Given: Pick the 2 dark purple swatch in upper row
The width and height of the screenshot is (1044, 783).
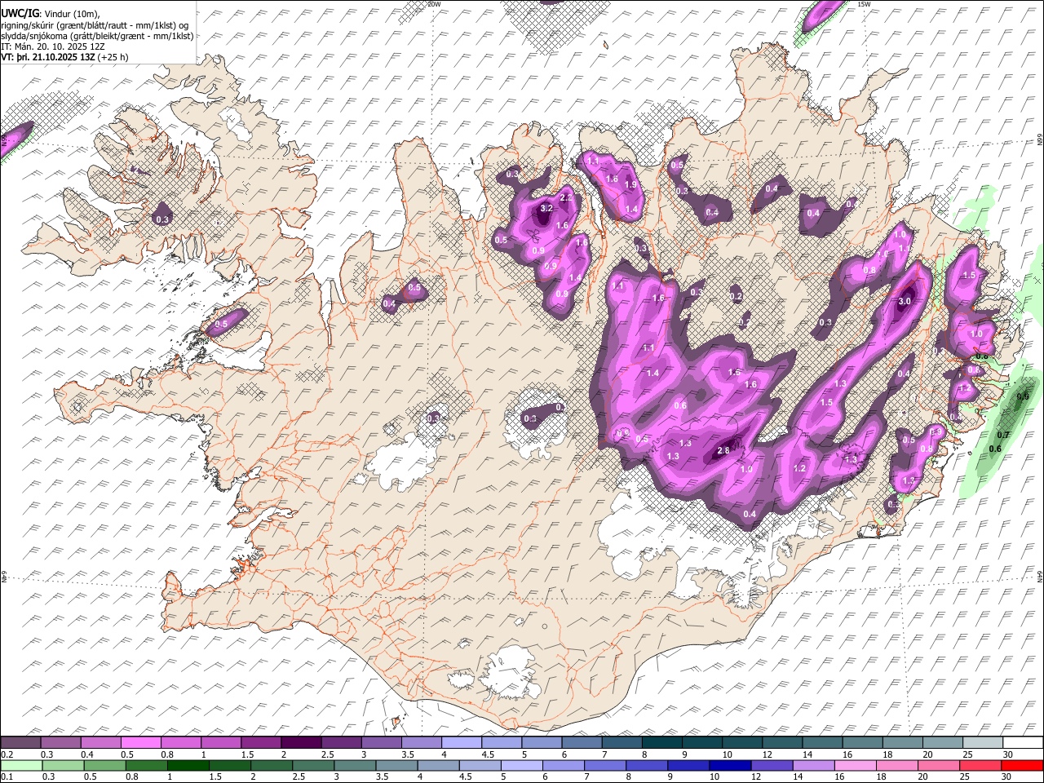Looking at the screenshot, I should tap(300, 743).
